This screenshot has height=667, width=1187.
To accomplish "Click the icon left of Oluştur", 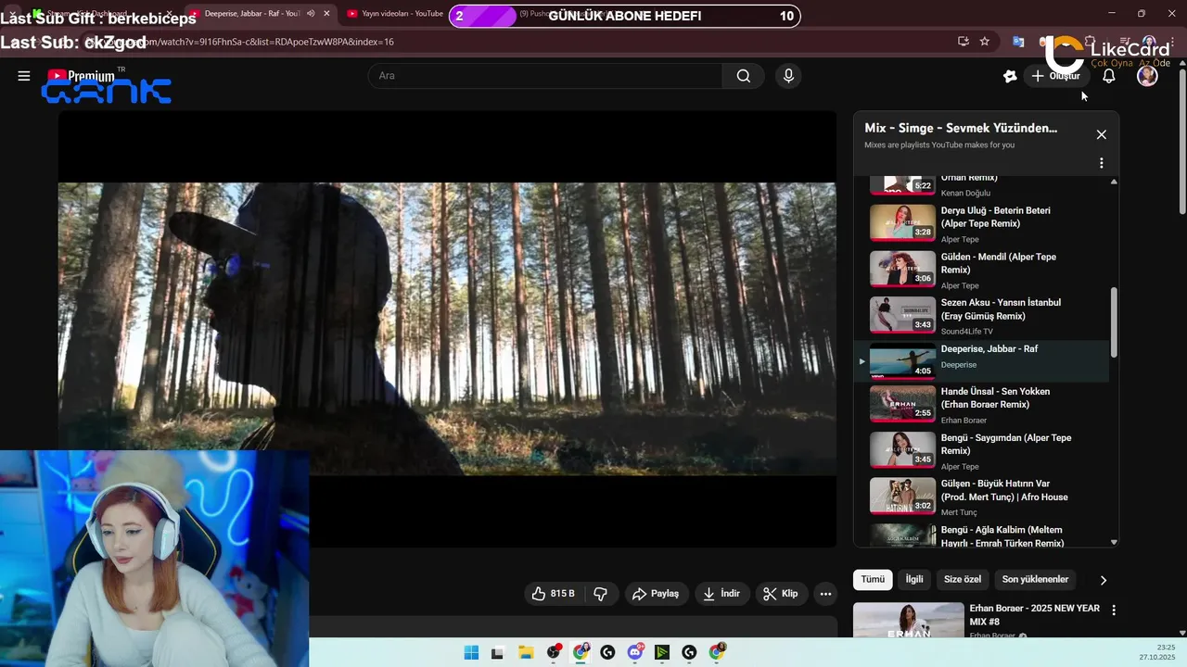I will coord(1010,76).
